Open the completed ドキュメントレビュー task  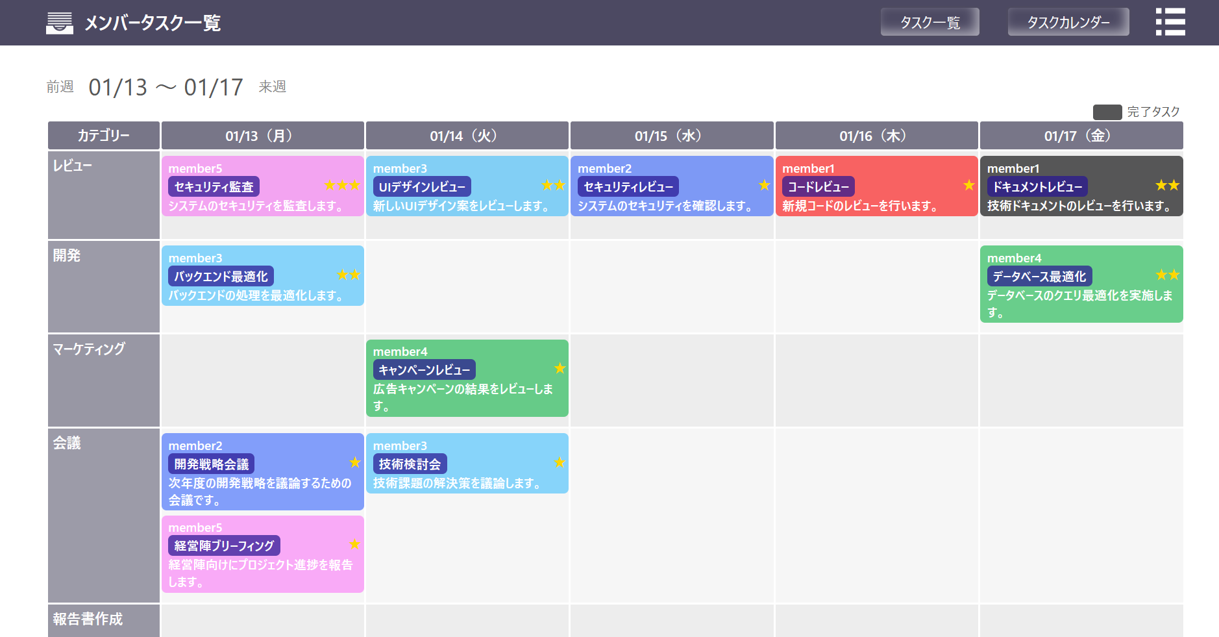pos(1037,187)
